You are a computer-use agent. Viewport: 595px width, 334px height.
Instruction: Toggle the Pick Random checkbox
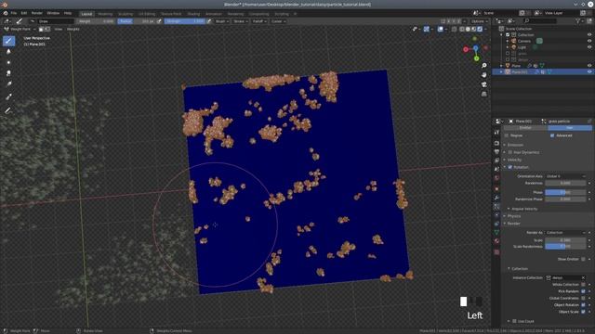tap(583, 291)
